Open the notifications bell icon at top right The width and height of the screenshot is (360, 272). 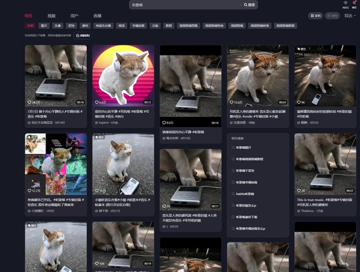tap(354, 3)
